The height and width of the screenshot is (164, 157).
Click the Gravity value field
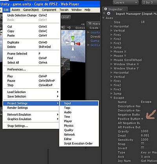[x=149, y=131]
